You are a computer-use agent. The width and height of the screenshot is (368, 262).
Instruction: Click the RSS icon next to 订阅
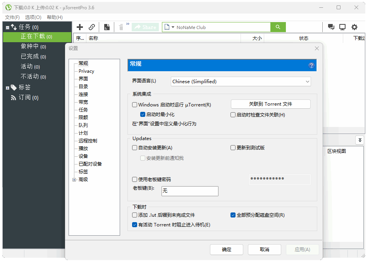pos(13,98)
